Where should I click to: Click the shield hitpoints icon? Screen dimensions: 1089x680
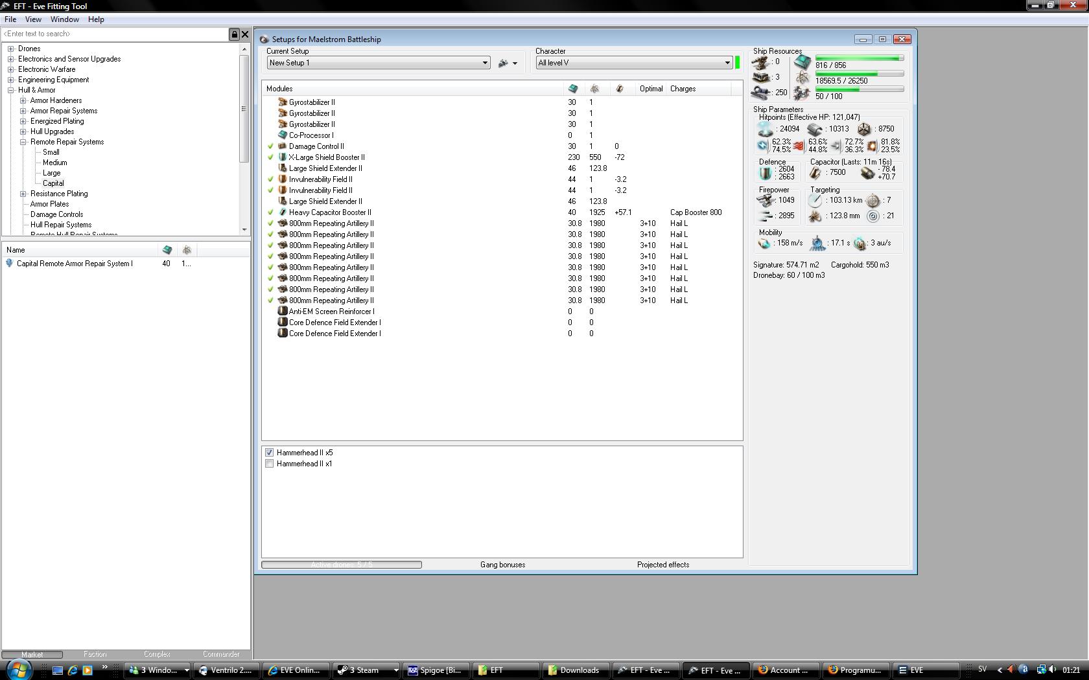pyautogui.click(x=766, y=130)
